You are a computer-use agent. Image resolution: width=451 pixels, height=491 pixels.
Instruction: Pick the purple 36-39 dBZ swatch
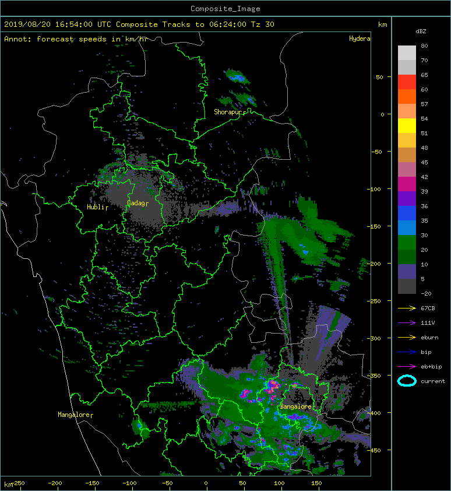tap(407, 198)
